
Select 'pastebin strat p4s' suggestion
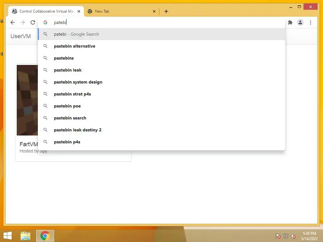pyautogui.click(x=162, y=94)
